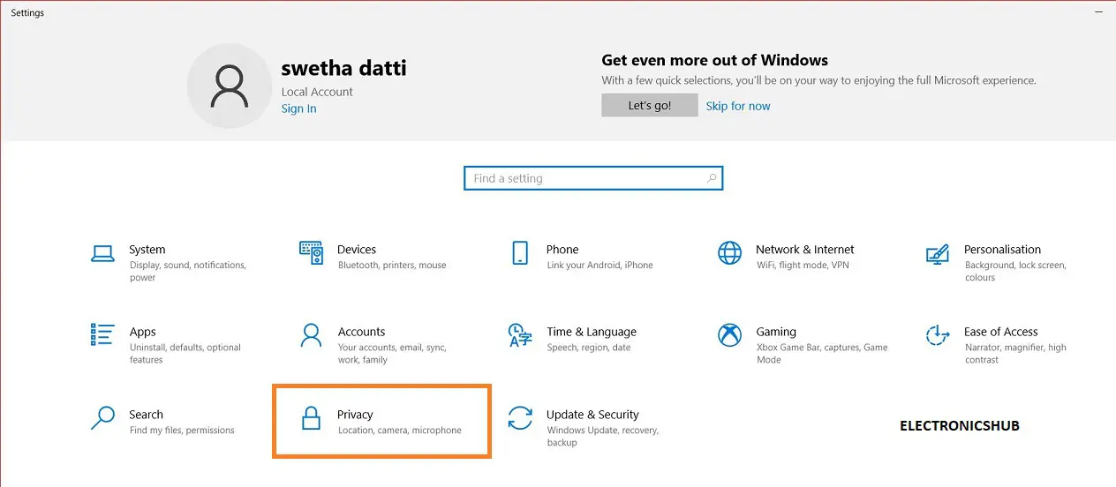
Task: Click the Privacy padlock icon
Action: point(311,418)
